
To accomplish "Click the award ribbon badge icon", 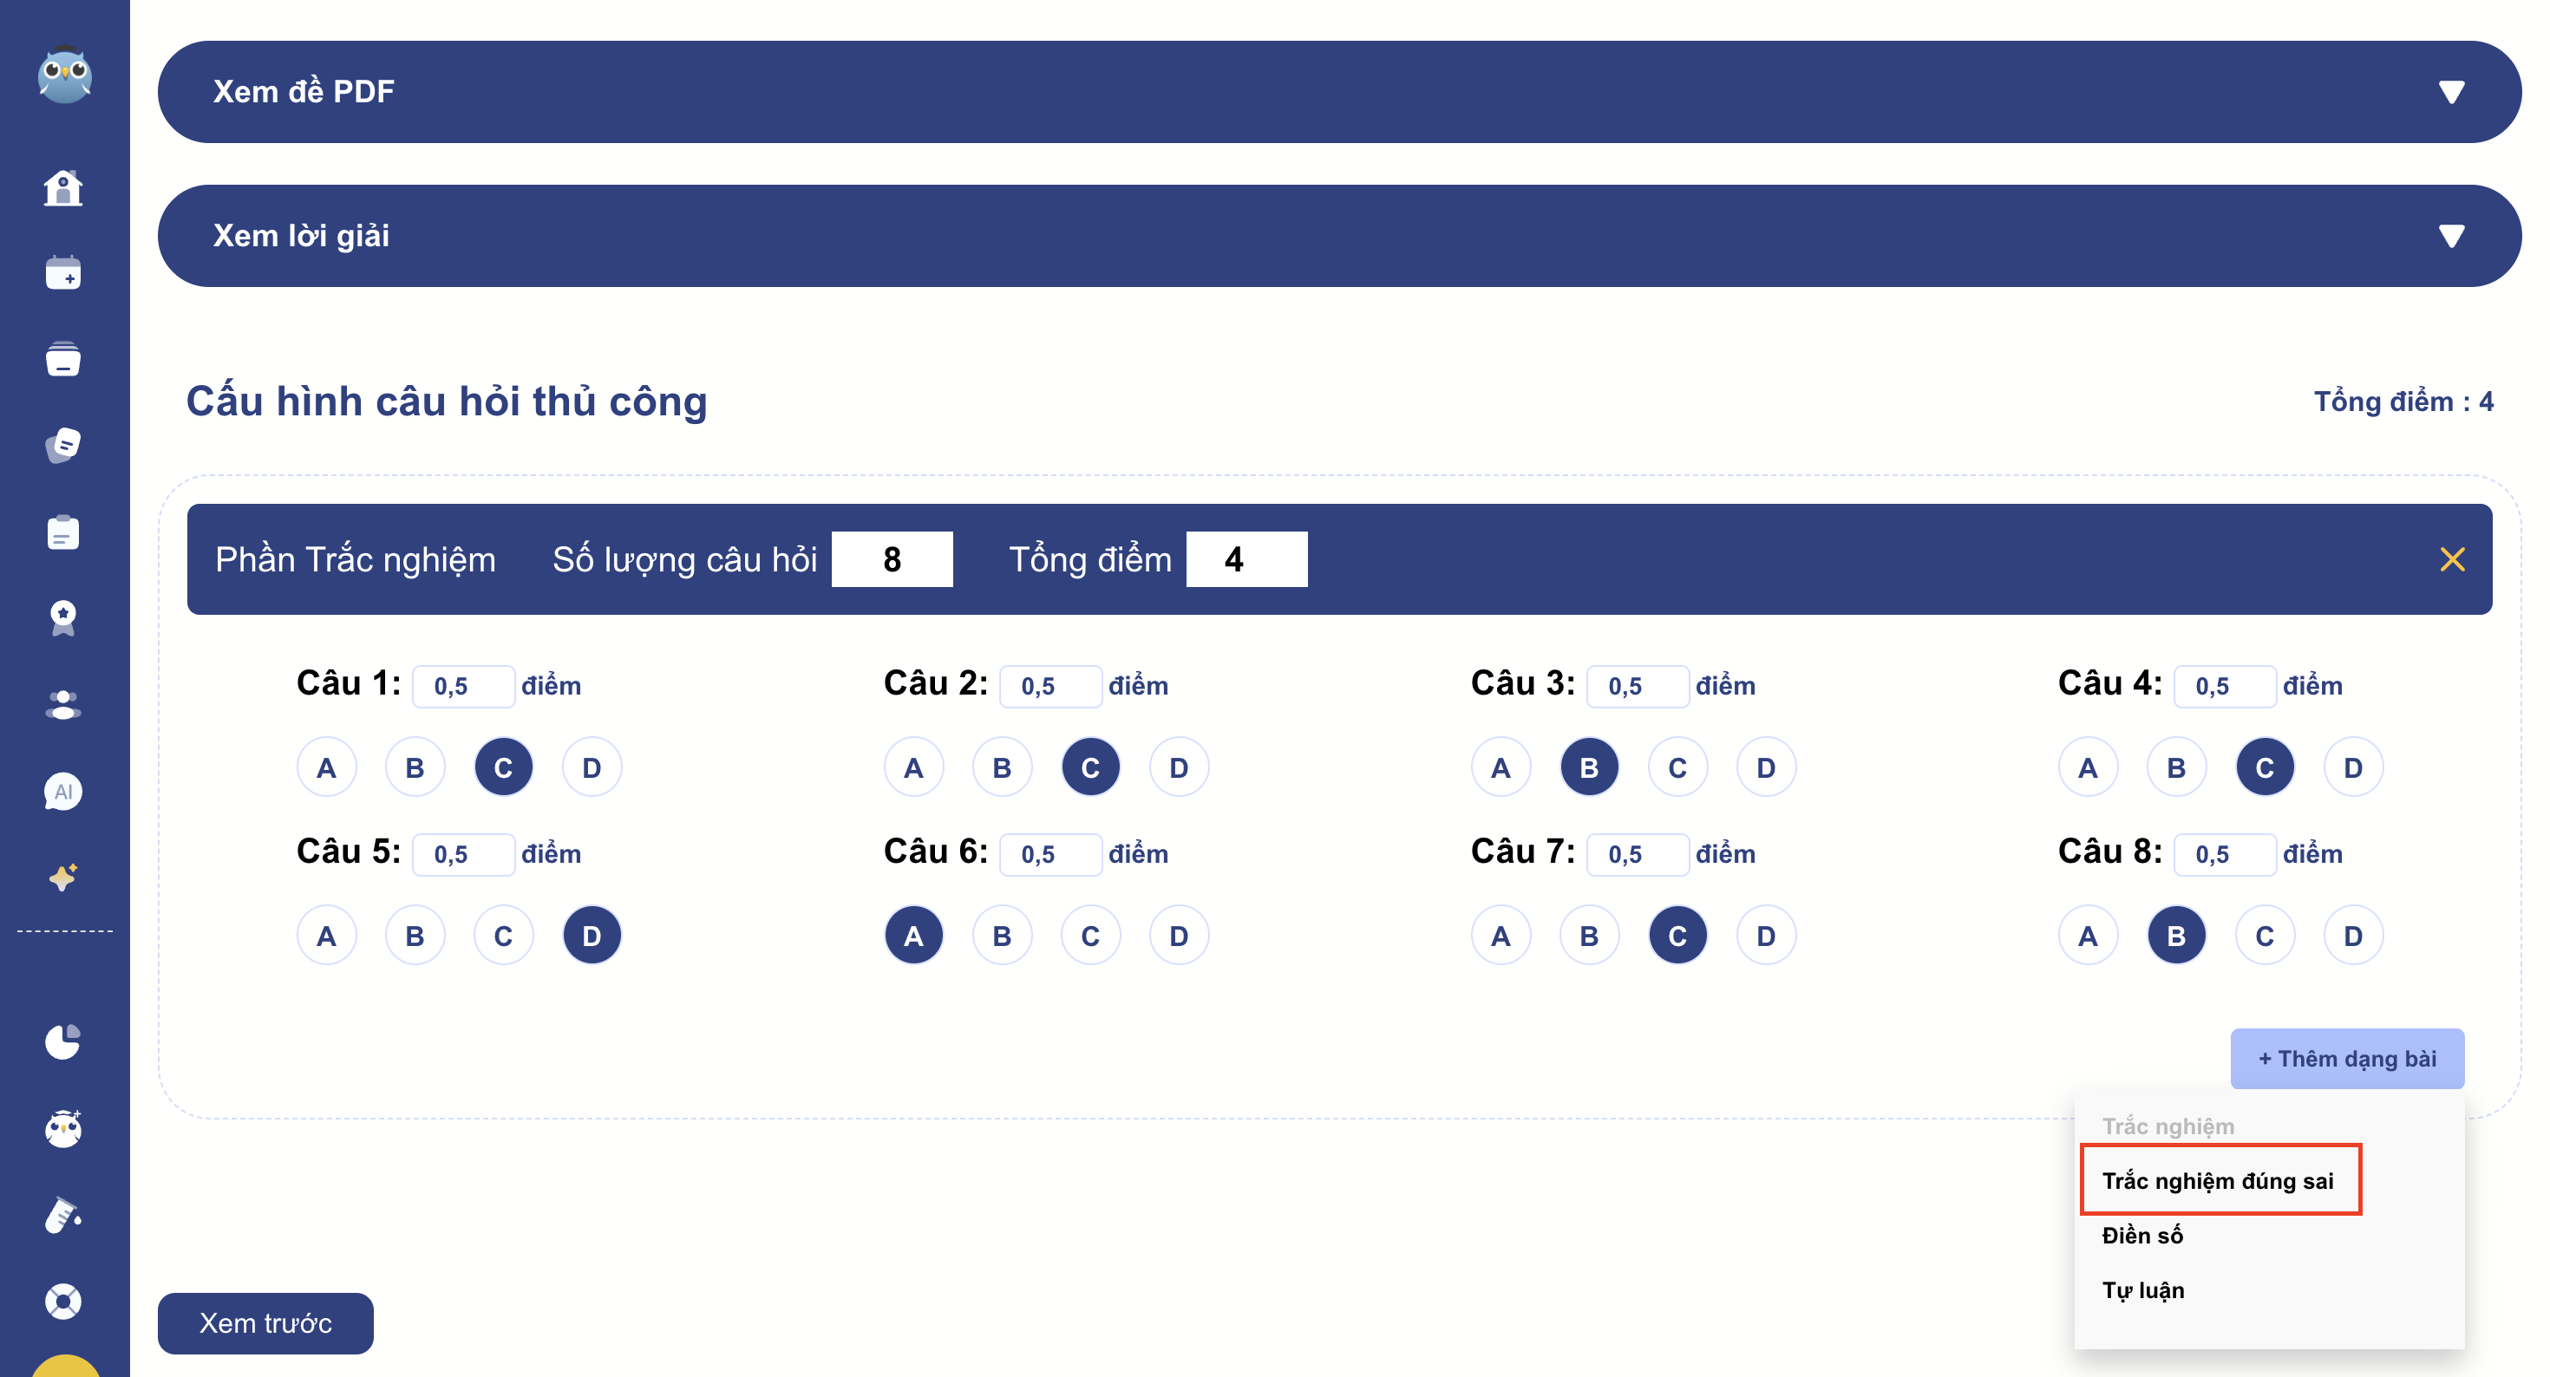I will pos(63,619).
